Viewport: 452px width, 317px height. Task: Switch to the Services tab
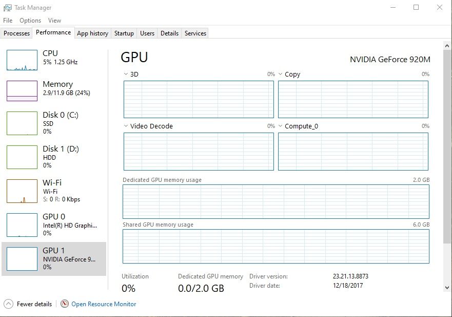click(195, 33)
